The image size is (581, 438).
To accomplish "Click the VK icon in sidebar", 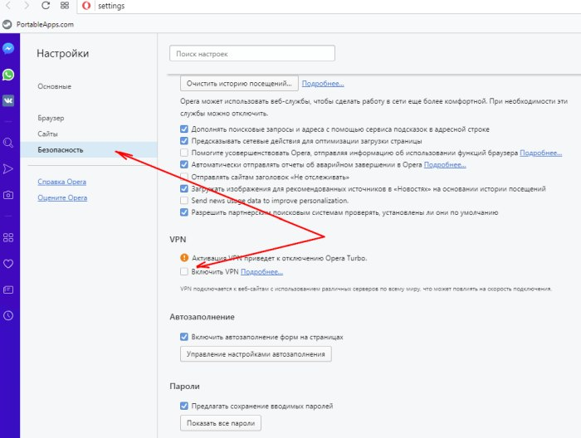I will [8, 101].
